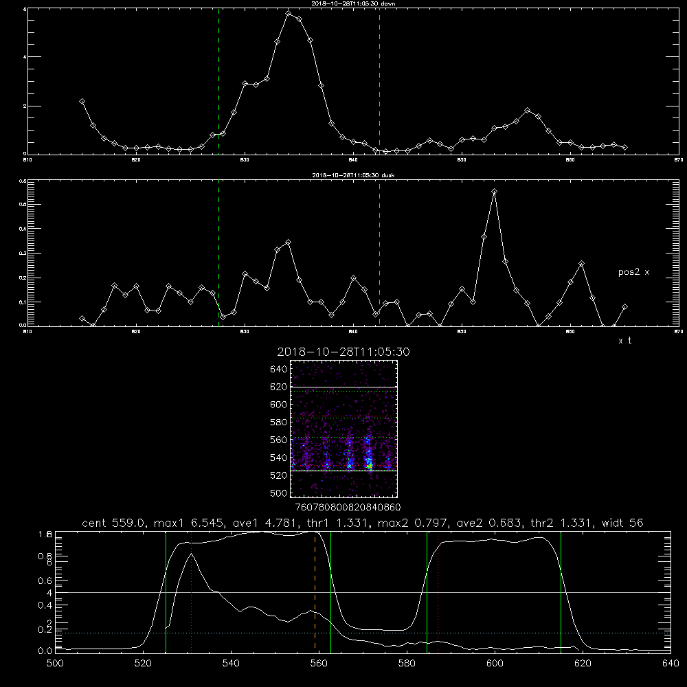Select the highest peak diamond in dawn plot
This screenshot has width=687, height=687.
[x=288, y=14]
